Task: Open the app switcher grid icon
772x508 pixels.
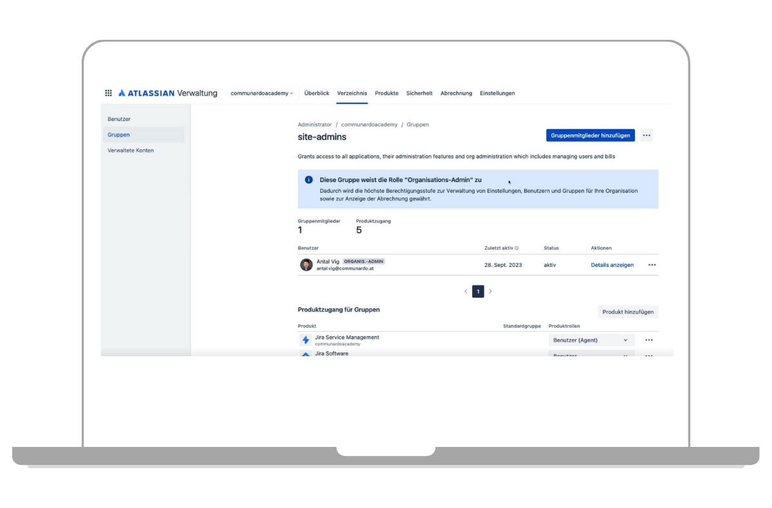Action: (108, 93)
